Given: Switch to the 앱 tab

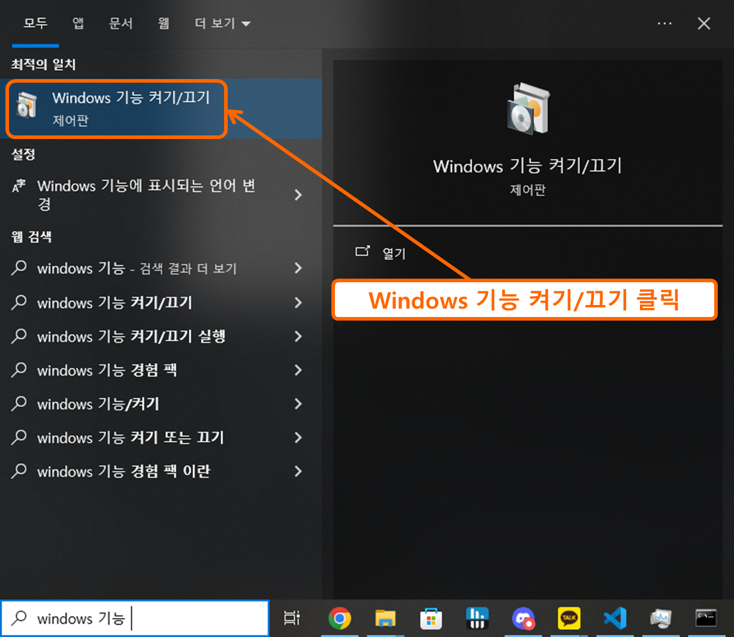Looking at the screenshot, I should [x=78, y=23].
